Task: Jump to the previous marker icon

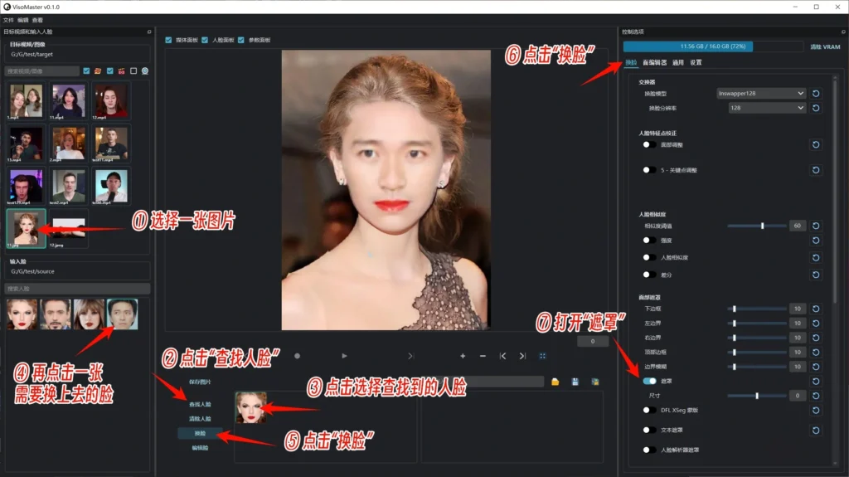Action: 502,356
